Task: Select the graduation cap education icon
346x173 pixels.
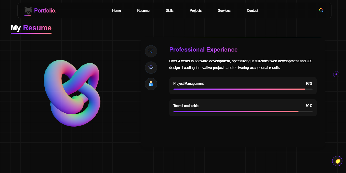Action: click(151, 67)
